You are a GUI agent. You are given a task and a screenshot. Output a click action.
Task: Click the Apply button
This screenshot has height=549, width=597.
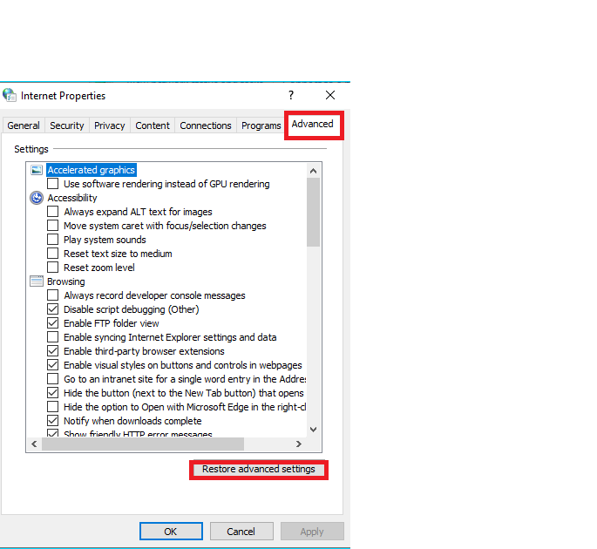[312, 532]
